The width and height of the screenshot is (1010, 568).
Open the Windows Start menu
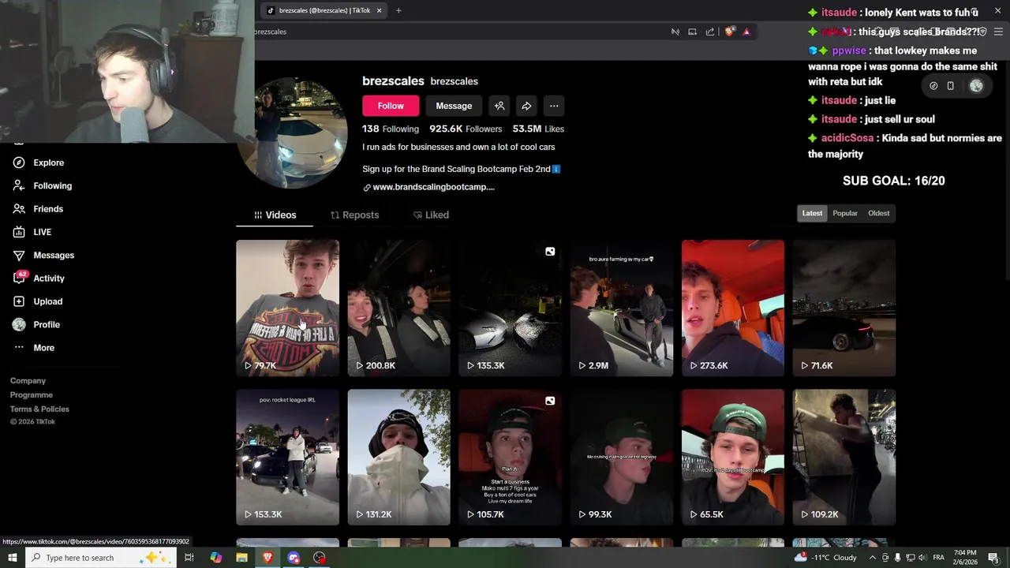pyautogui.click(x=13, y=558)
